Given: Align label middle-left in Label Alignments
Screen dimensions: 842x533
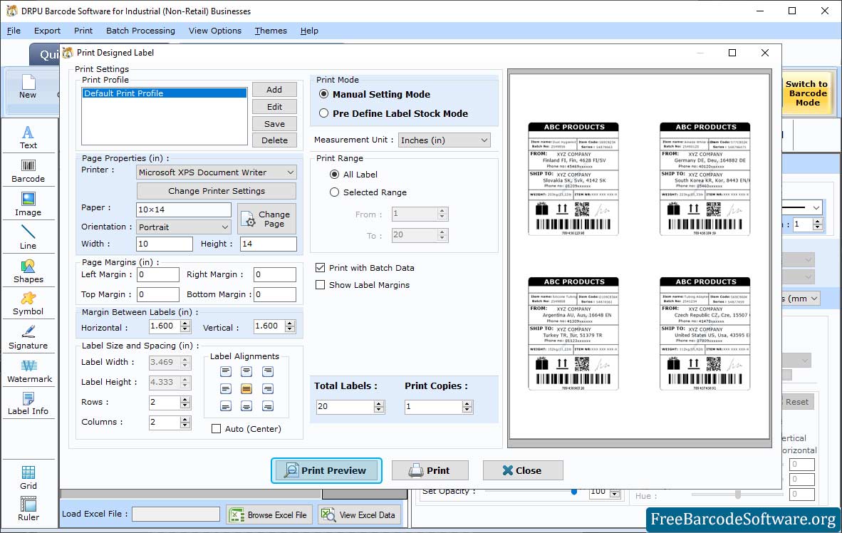Looking at the screenshot, I should (226, 388).
